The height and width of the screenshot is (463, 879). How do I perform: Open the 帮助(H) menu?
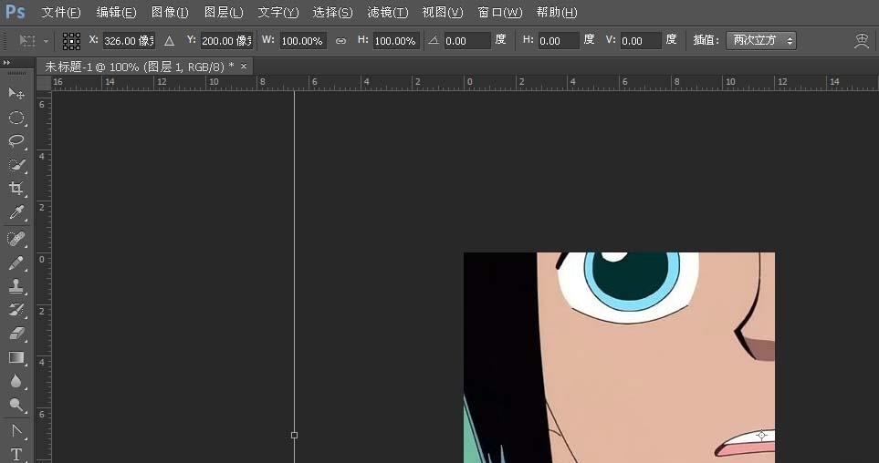pyautogui.click(x=557, y=12)
